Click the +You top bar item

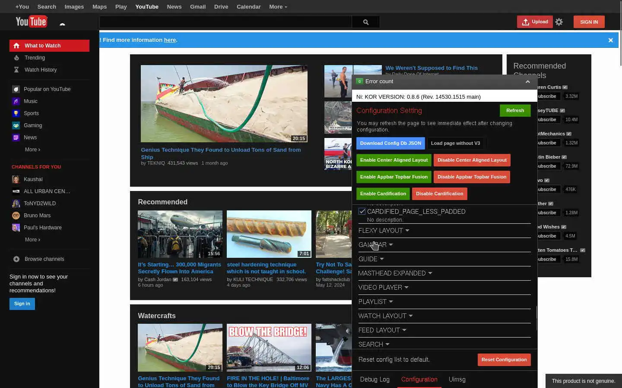(22, 7)
